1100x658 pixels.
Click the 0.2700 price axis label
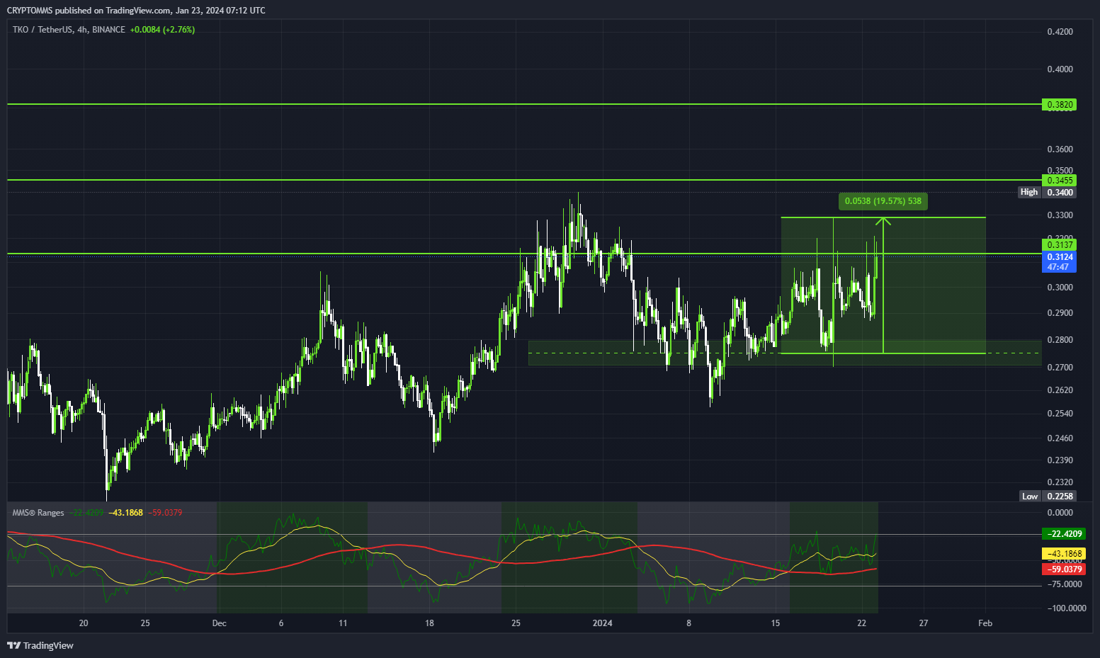point(1060,368)
